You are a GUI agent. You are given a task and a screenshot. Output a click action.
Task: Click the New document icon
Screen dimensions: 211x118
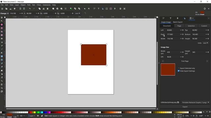tap(2, 9)
